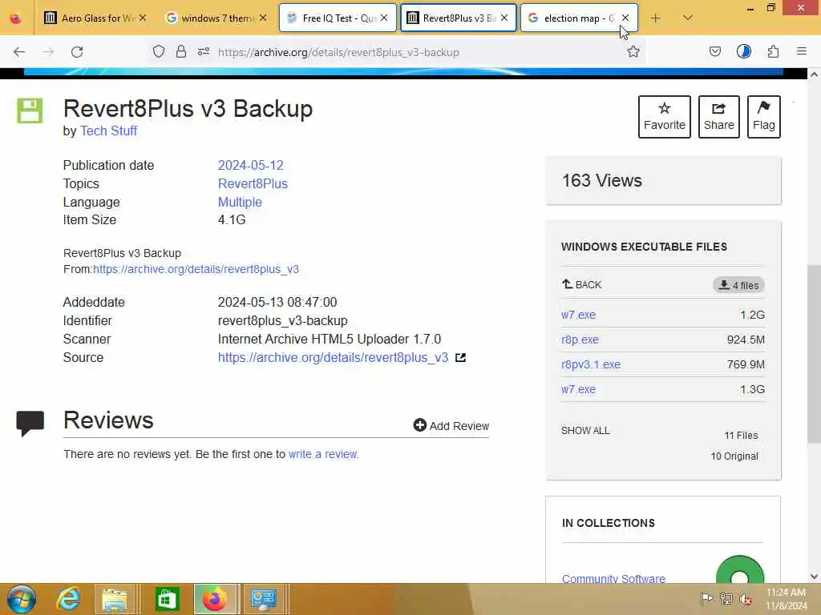
Task: Open the Source revert8plus_v3 link
Action: [x=333, y=358]
